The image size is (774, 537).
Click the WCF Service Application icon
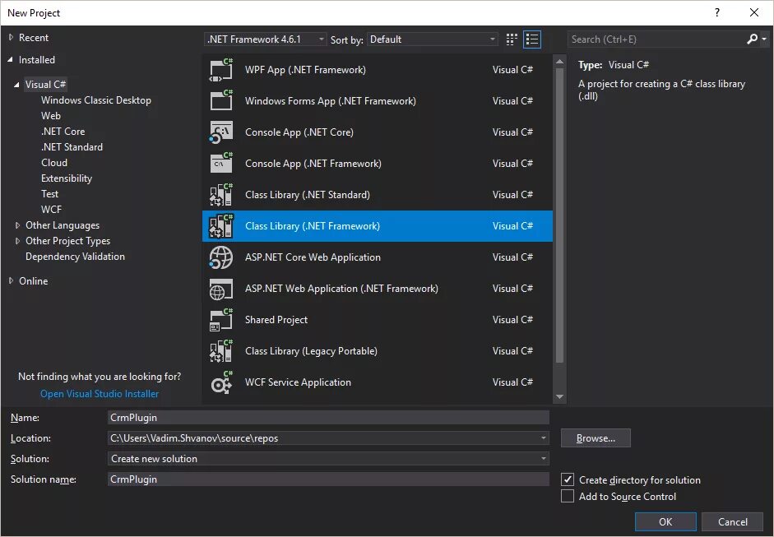(x=221, y=382)
